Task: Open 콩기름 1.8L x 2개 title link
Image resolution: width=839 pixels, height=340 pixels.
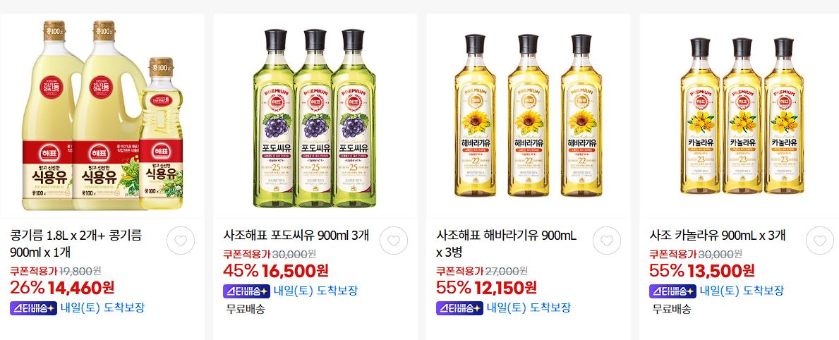Action: coord(76,243)
